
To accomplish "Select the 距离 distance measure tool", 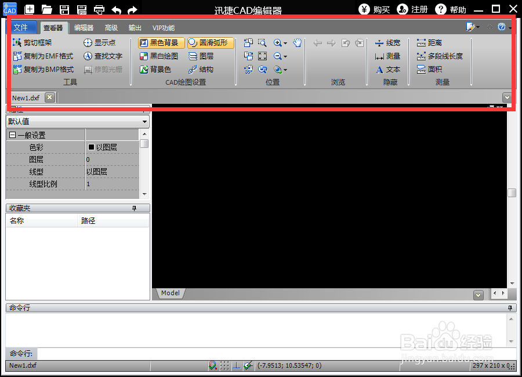I will click(x=429, y=42).
